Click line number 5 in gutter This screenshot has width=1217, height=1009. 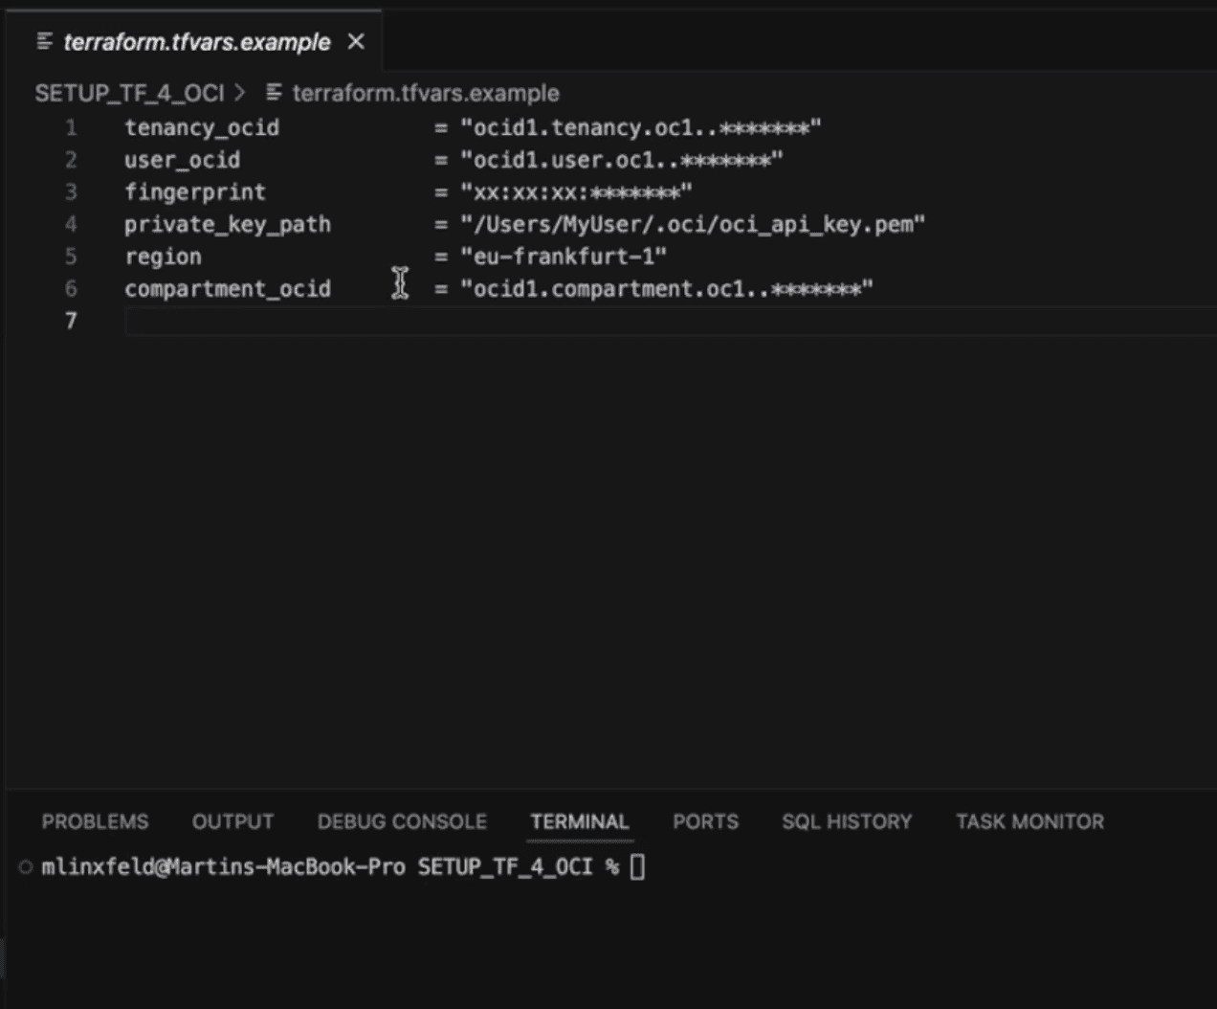[x=71, y=257]
